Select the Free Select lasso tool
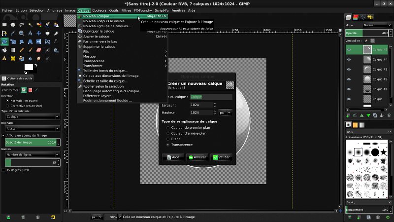The image size is (394, 222). tap(22, 25)
